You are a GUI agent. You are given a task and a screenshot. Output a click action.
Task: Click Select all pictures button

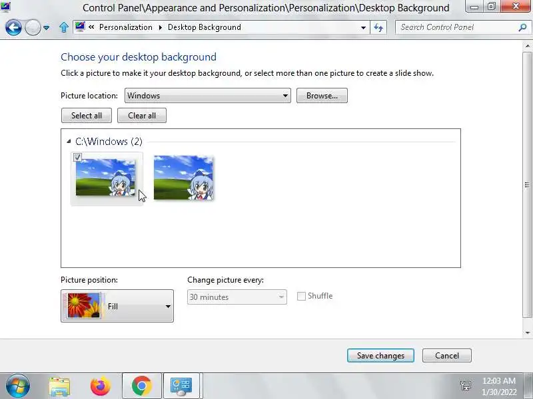87,115
